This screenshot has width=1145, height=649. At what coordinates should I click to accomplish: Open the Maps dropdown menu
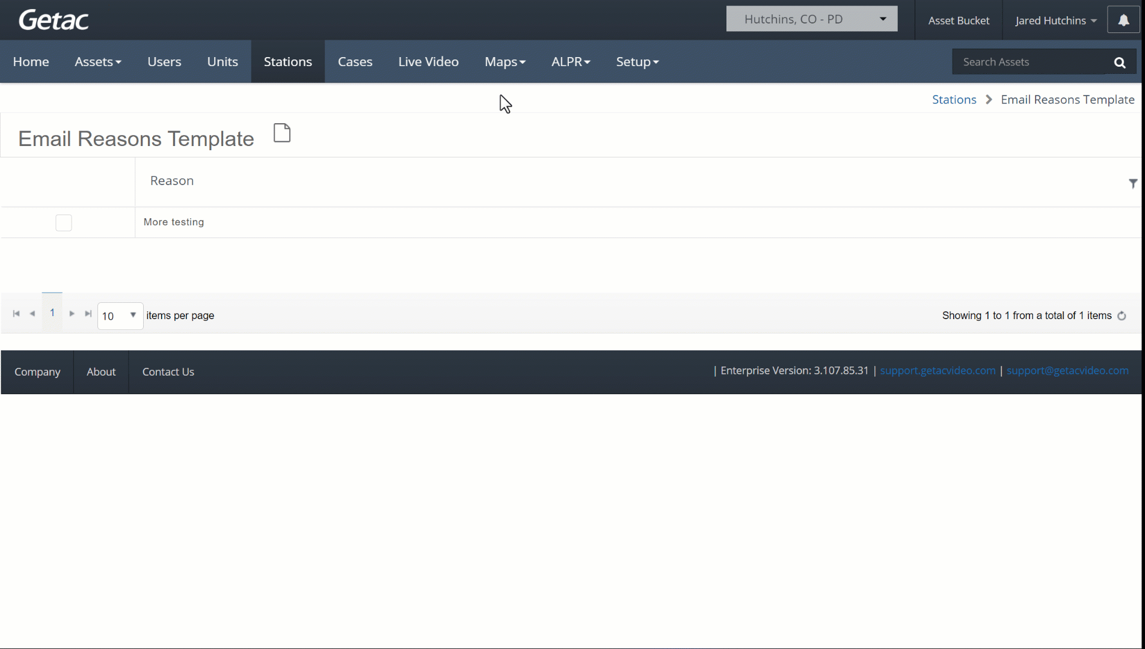point(505,62)
